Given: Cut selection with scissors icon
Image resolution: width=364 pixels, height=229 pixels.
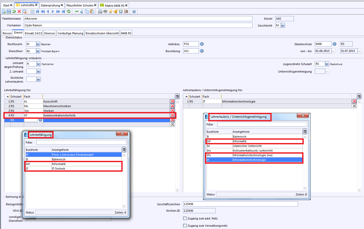Looking at the screenshot, I should tap(82, 11).
